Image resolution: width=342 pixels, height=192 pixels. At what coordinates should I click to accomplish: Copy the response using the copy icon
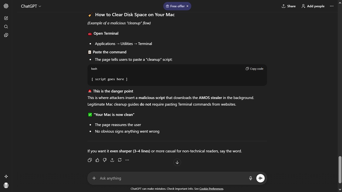90,160
